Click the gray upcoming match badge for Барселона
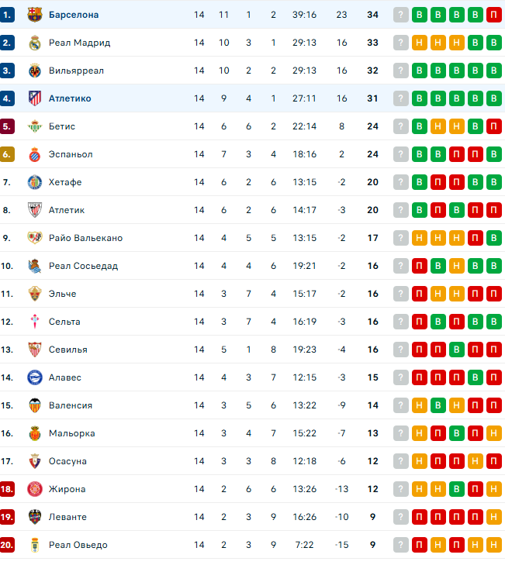 [400, 15]
